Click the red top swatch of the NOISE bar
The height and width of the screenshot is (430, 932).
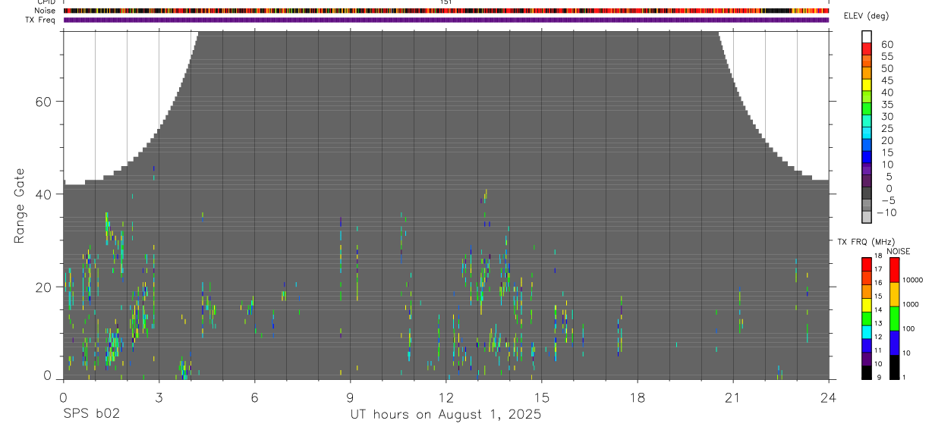tap(894, 270)
